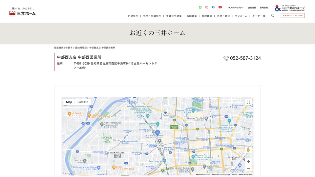The height and width of the screenshot is (177, 315).
Task: Click the Miwa Shrine map marker
Action: (x=204, y=166)
